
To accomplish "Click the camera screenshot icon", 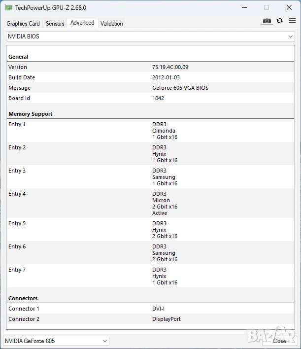I will tap(267, 21).
